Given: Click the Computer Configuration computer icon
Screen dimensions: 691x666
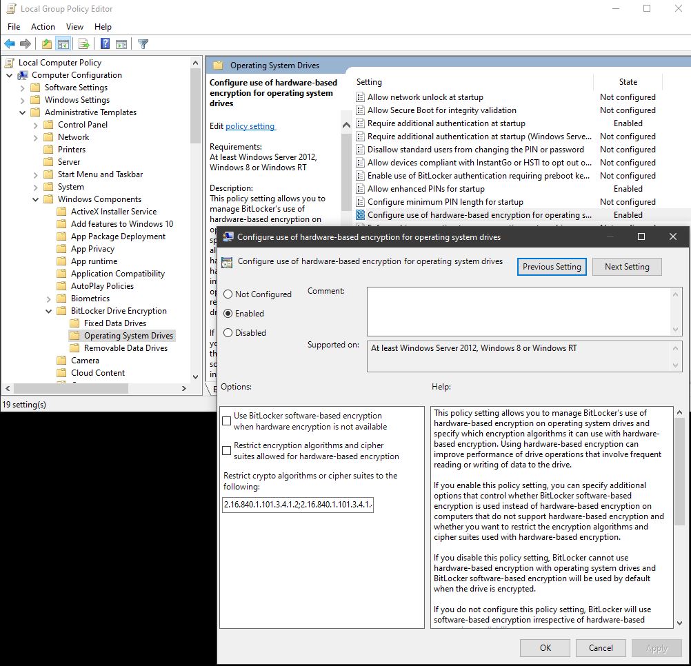Looking at the screenshot, I should (x=23, y=75).
